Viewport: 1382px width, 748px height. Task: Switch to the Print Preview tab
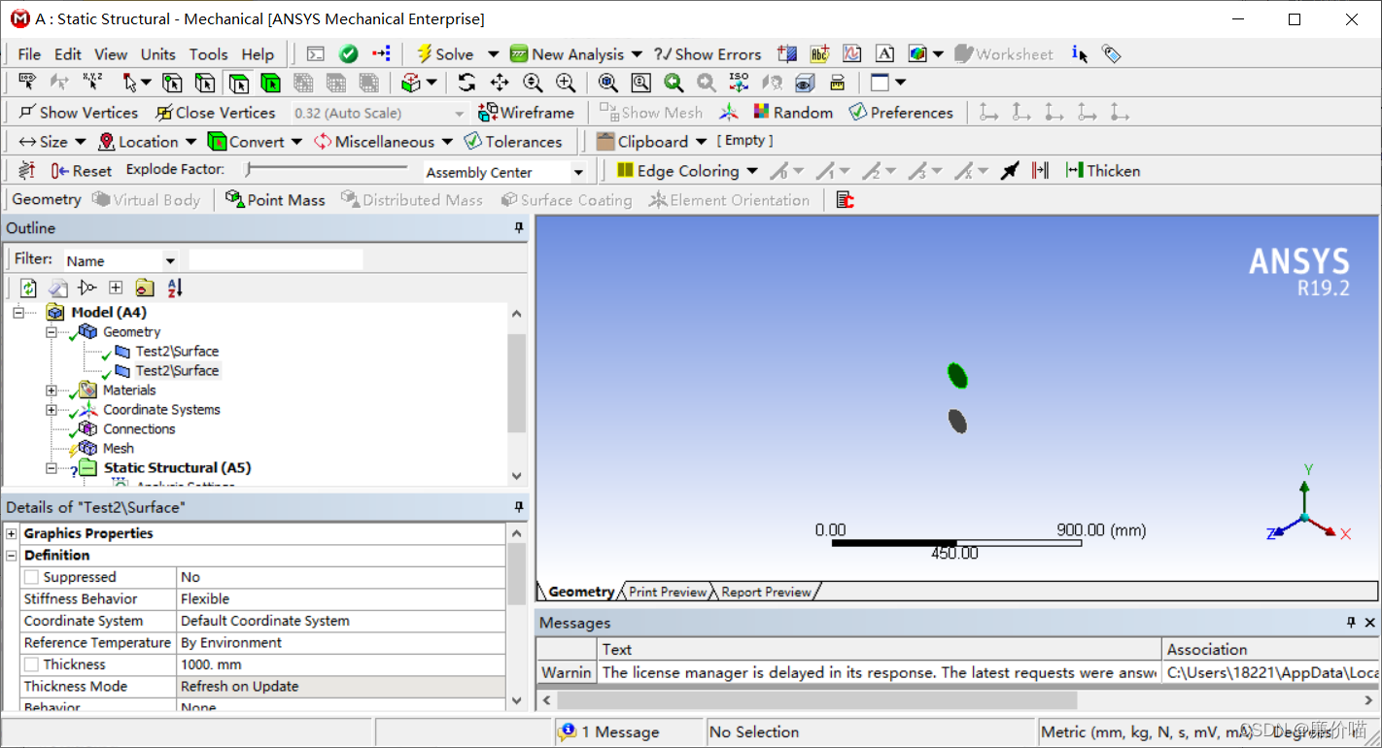(x=667, y=592)
